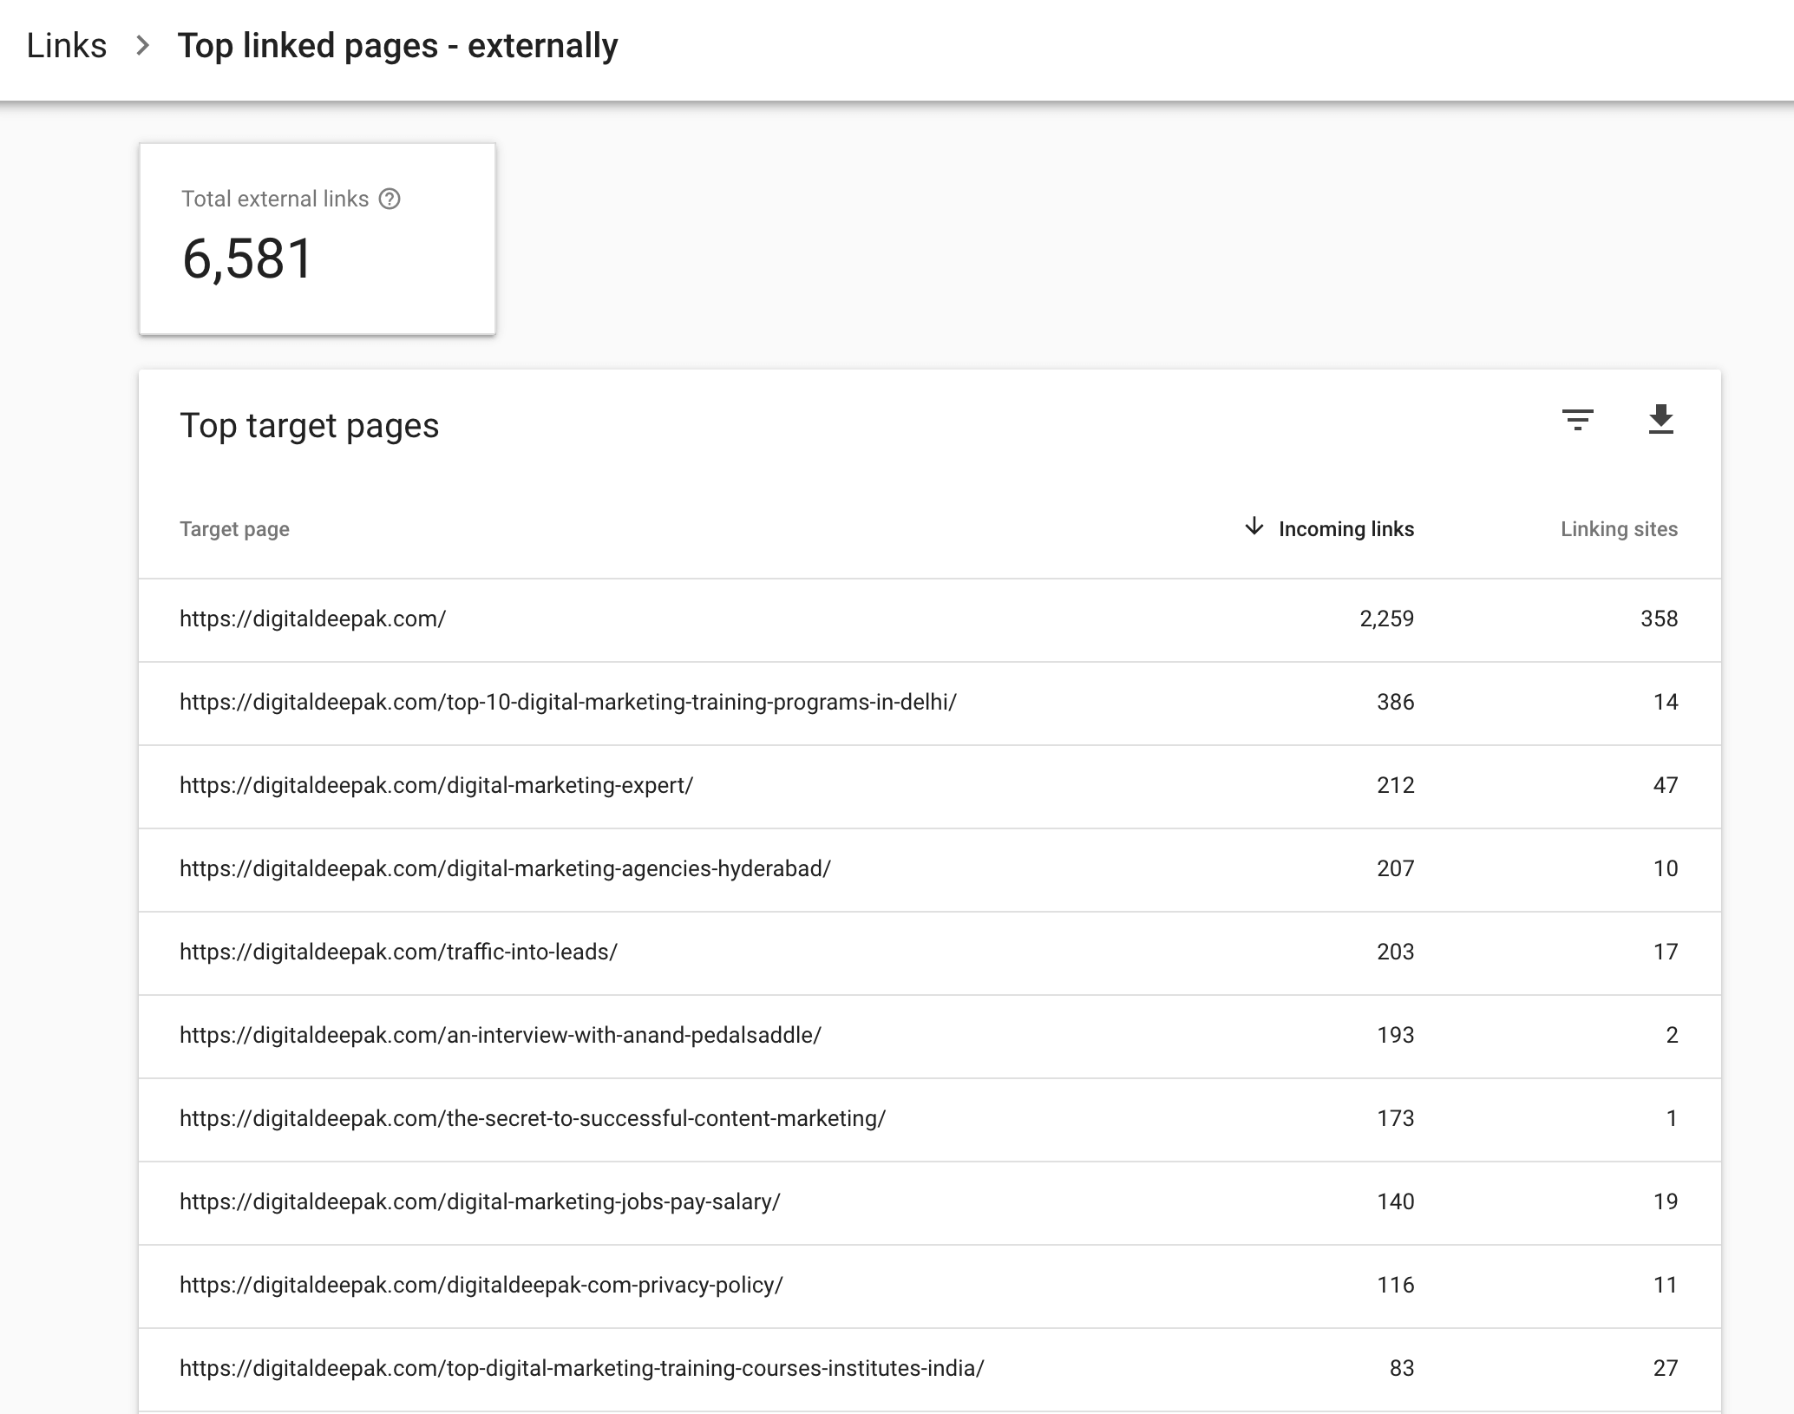Viewport: 1794px width, 1414px height.
Task: Open the an-interview-with-anand-pedalsaddle row
Action: pyautogui.click(x=500, y=1035)
